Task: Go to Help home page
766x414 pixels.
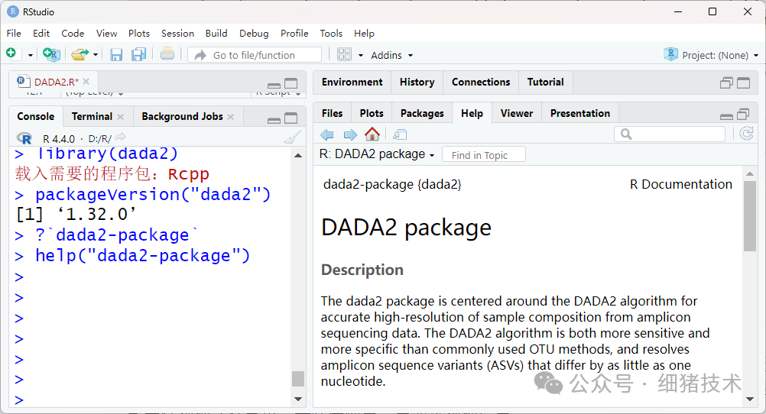Action: pyautogui.click(x=372, y=134)
